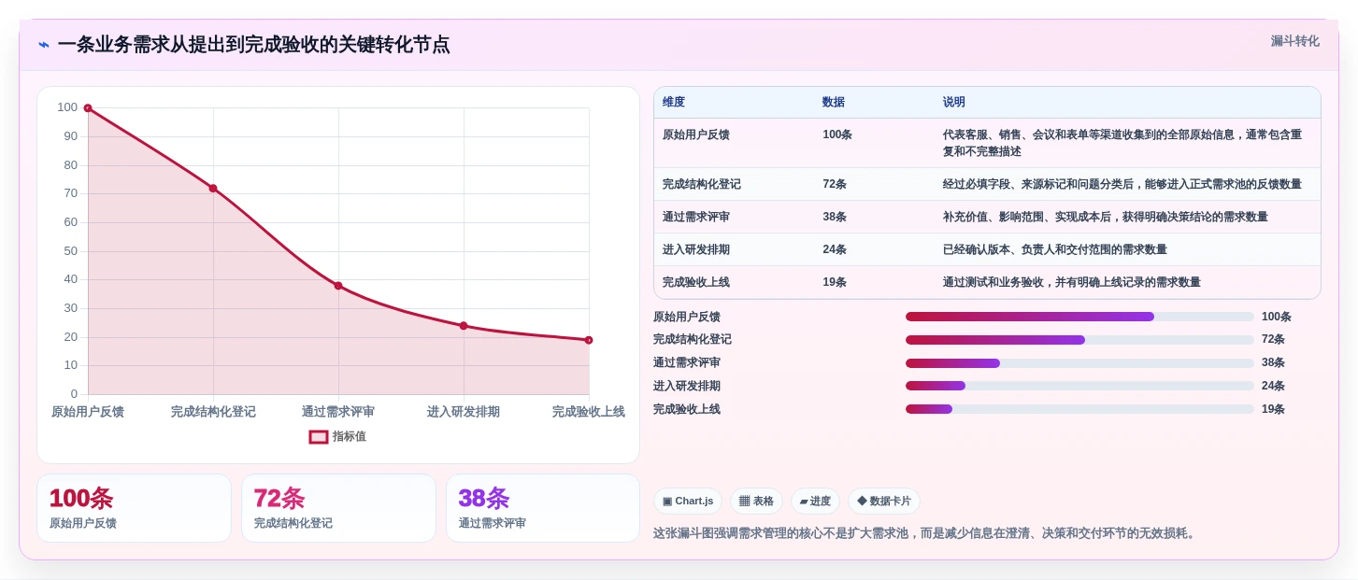Click the 38条 cell in the table
The image size is (1358, 580).
coord(835,217)
